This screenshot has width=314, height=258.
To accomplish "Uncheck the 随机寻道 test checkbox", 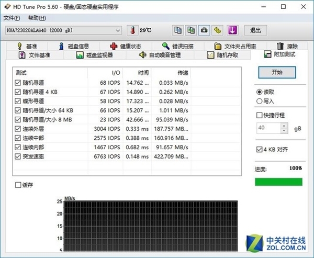I will tap(18, 83).
